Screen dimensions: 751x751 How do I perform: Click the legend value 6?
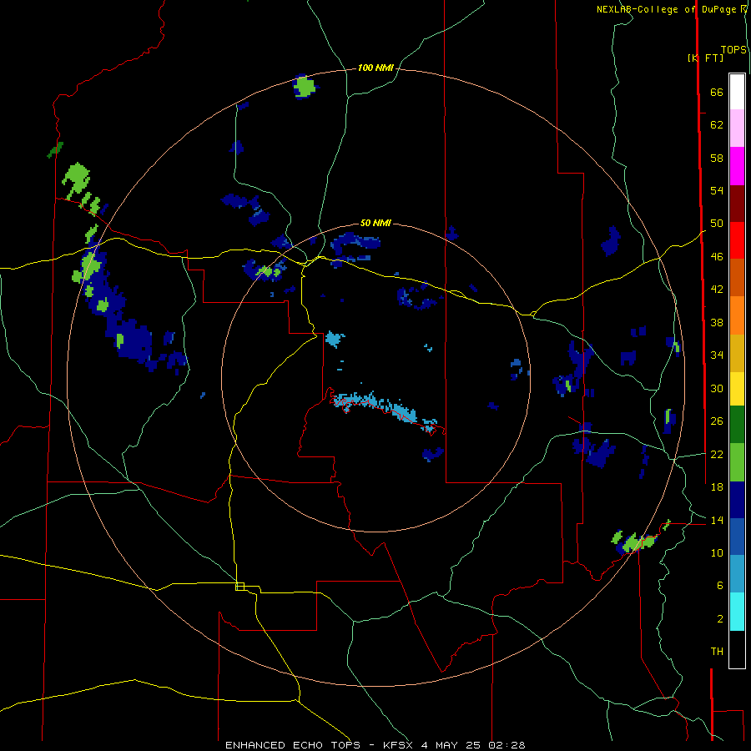[x=719, y=586]
